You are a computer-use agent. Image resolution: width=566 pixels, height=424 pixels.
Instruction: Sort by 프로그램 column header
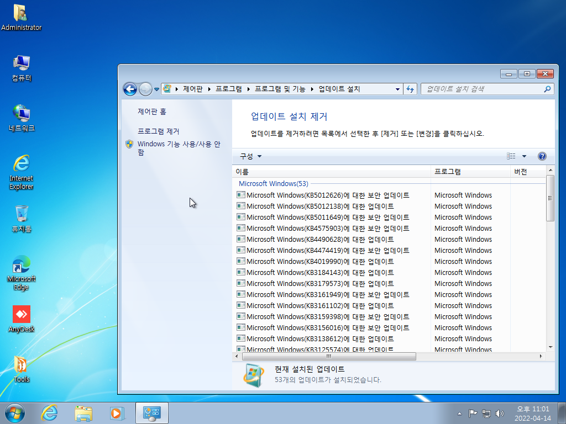[470, 172]
